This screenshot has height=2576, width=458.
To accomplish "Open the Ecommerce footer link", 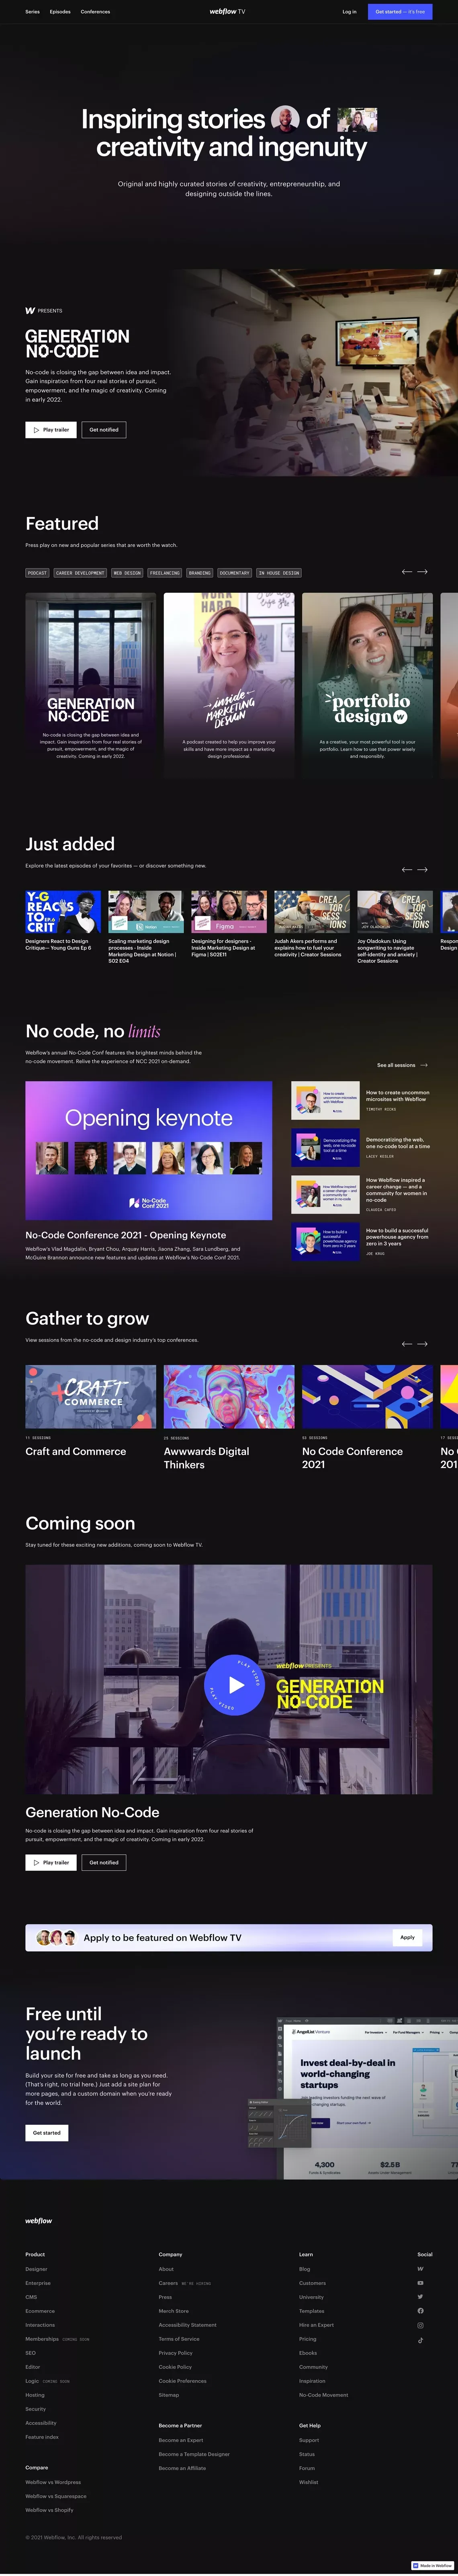I will coord(40,2310).
